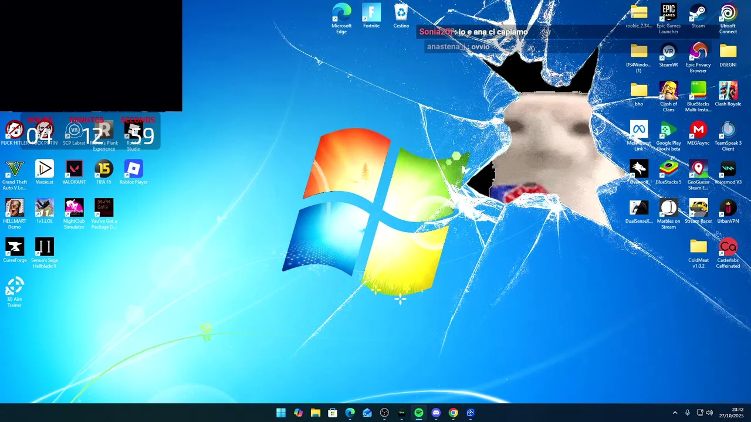751x422 pixels.
Task: Open the Roblox Player shortcut
Action: 134,172
